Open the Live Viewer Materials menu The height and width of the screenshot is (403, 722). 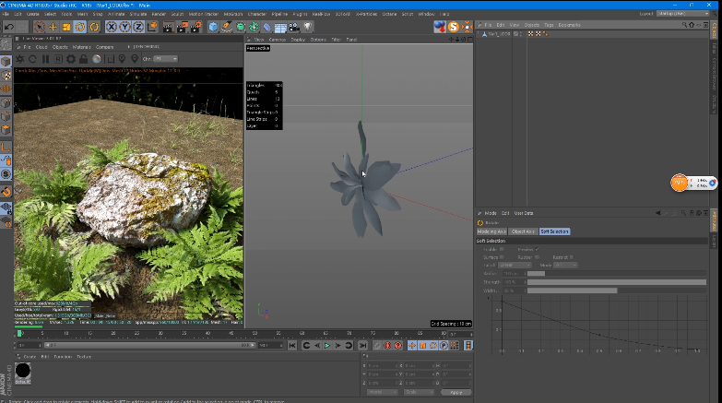click(81, 47)
